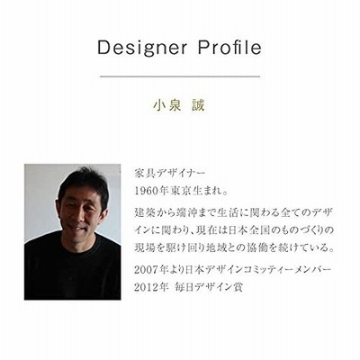Click the given name 誠
360x360 pixels.
tap(198, 105)
